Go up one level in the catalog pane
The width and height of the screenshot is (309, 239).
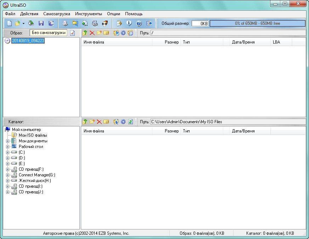pyautogui.click(x=85, y=122)
